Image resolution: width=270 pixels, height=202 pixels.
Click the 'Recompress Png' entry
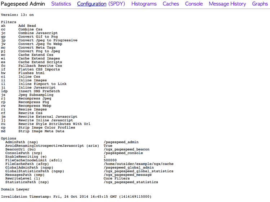[x=33, y=102]
